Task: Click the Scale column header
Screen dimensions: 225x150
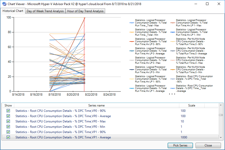Action: coord(191,105)
